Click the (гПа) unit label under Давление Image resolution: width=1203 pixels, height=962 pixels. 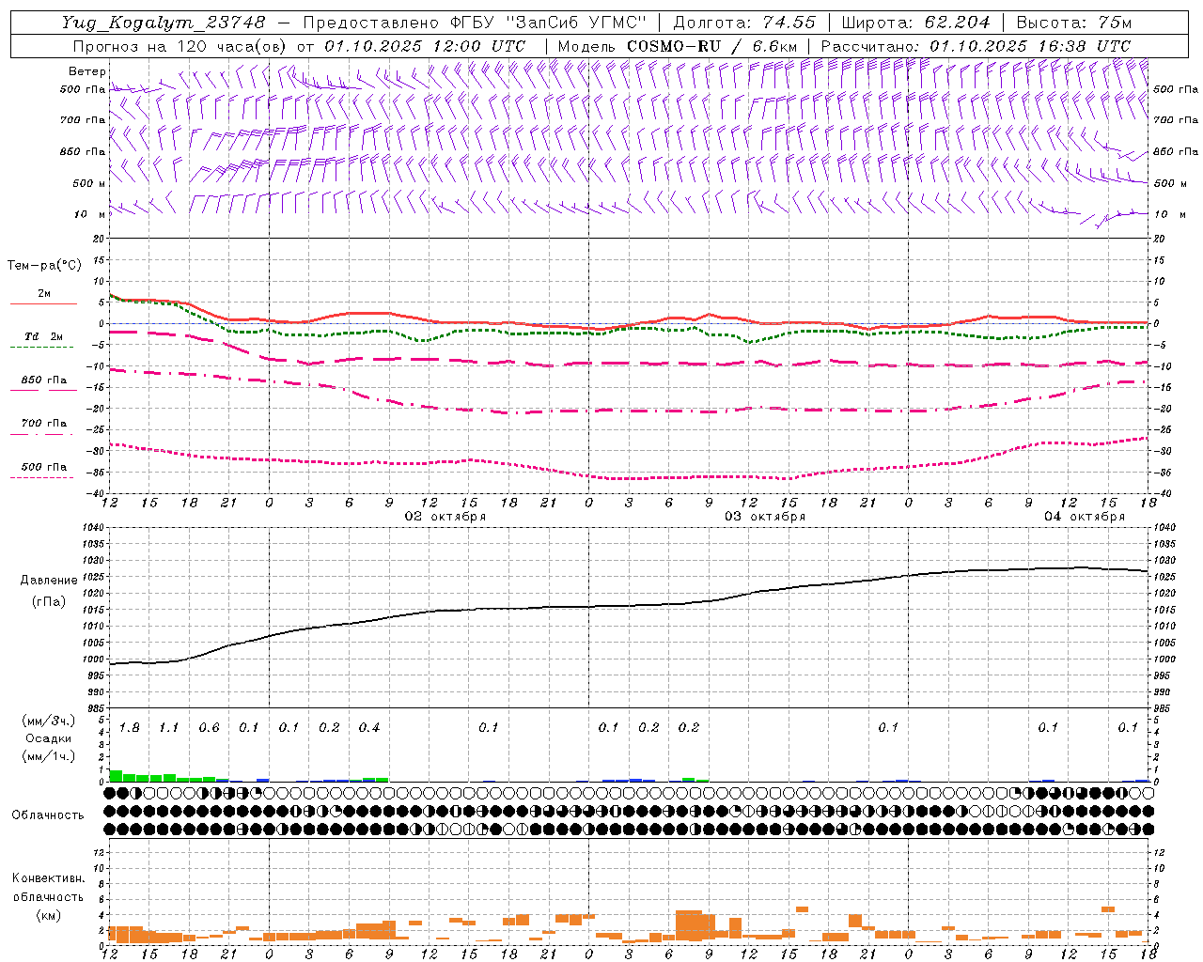(49, 602)
